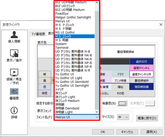Choose plain Yu Gothic UI font
Screen dimensions: 165x137
[75, 74]
